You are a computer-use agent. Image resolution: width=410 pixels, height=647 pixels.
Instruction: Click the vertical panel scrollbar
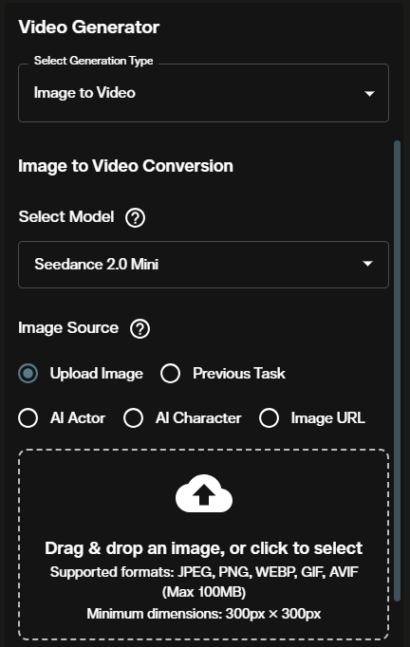coord(398,371)
